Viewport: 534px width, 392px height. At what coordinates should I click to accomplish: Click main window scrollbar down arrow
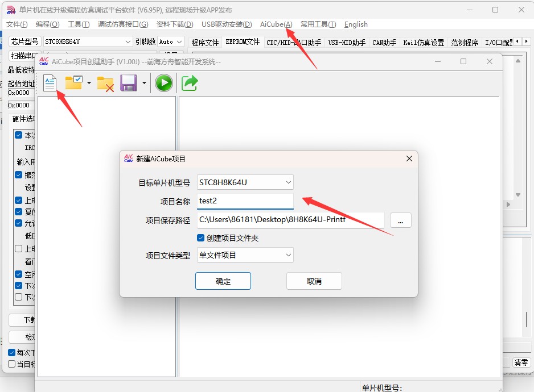[518, 195]
